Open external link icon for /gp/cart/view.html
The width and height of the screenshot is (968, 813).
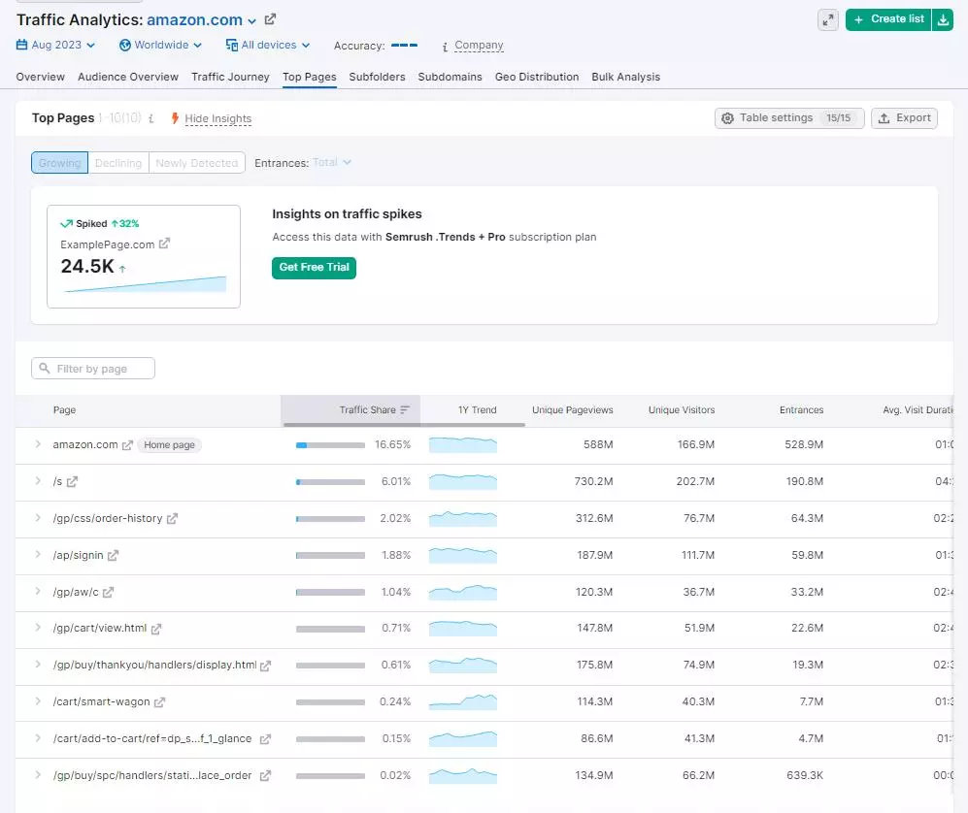tap(156, 629)
